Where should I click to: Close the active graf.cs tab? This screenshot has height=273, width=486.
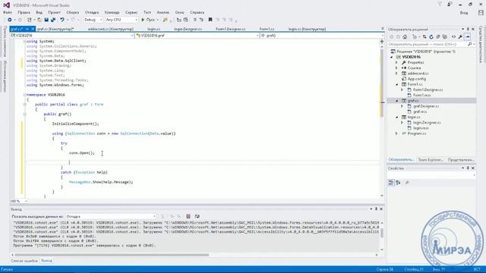(x=33, y=29)
